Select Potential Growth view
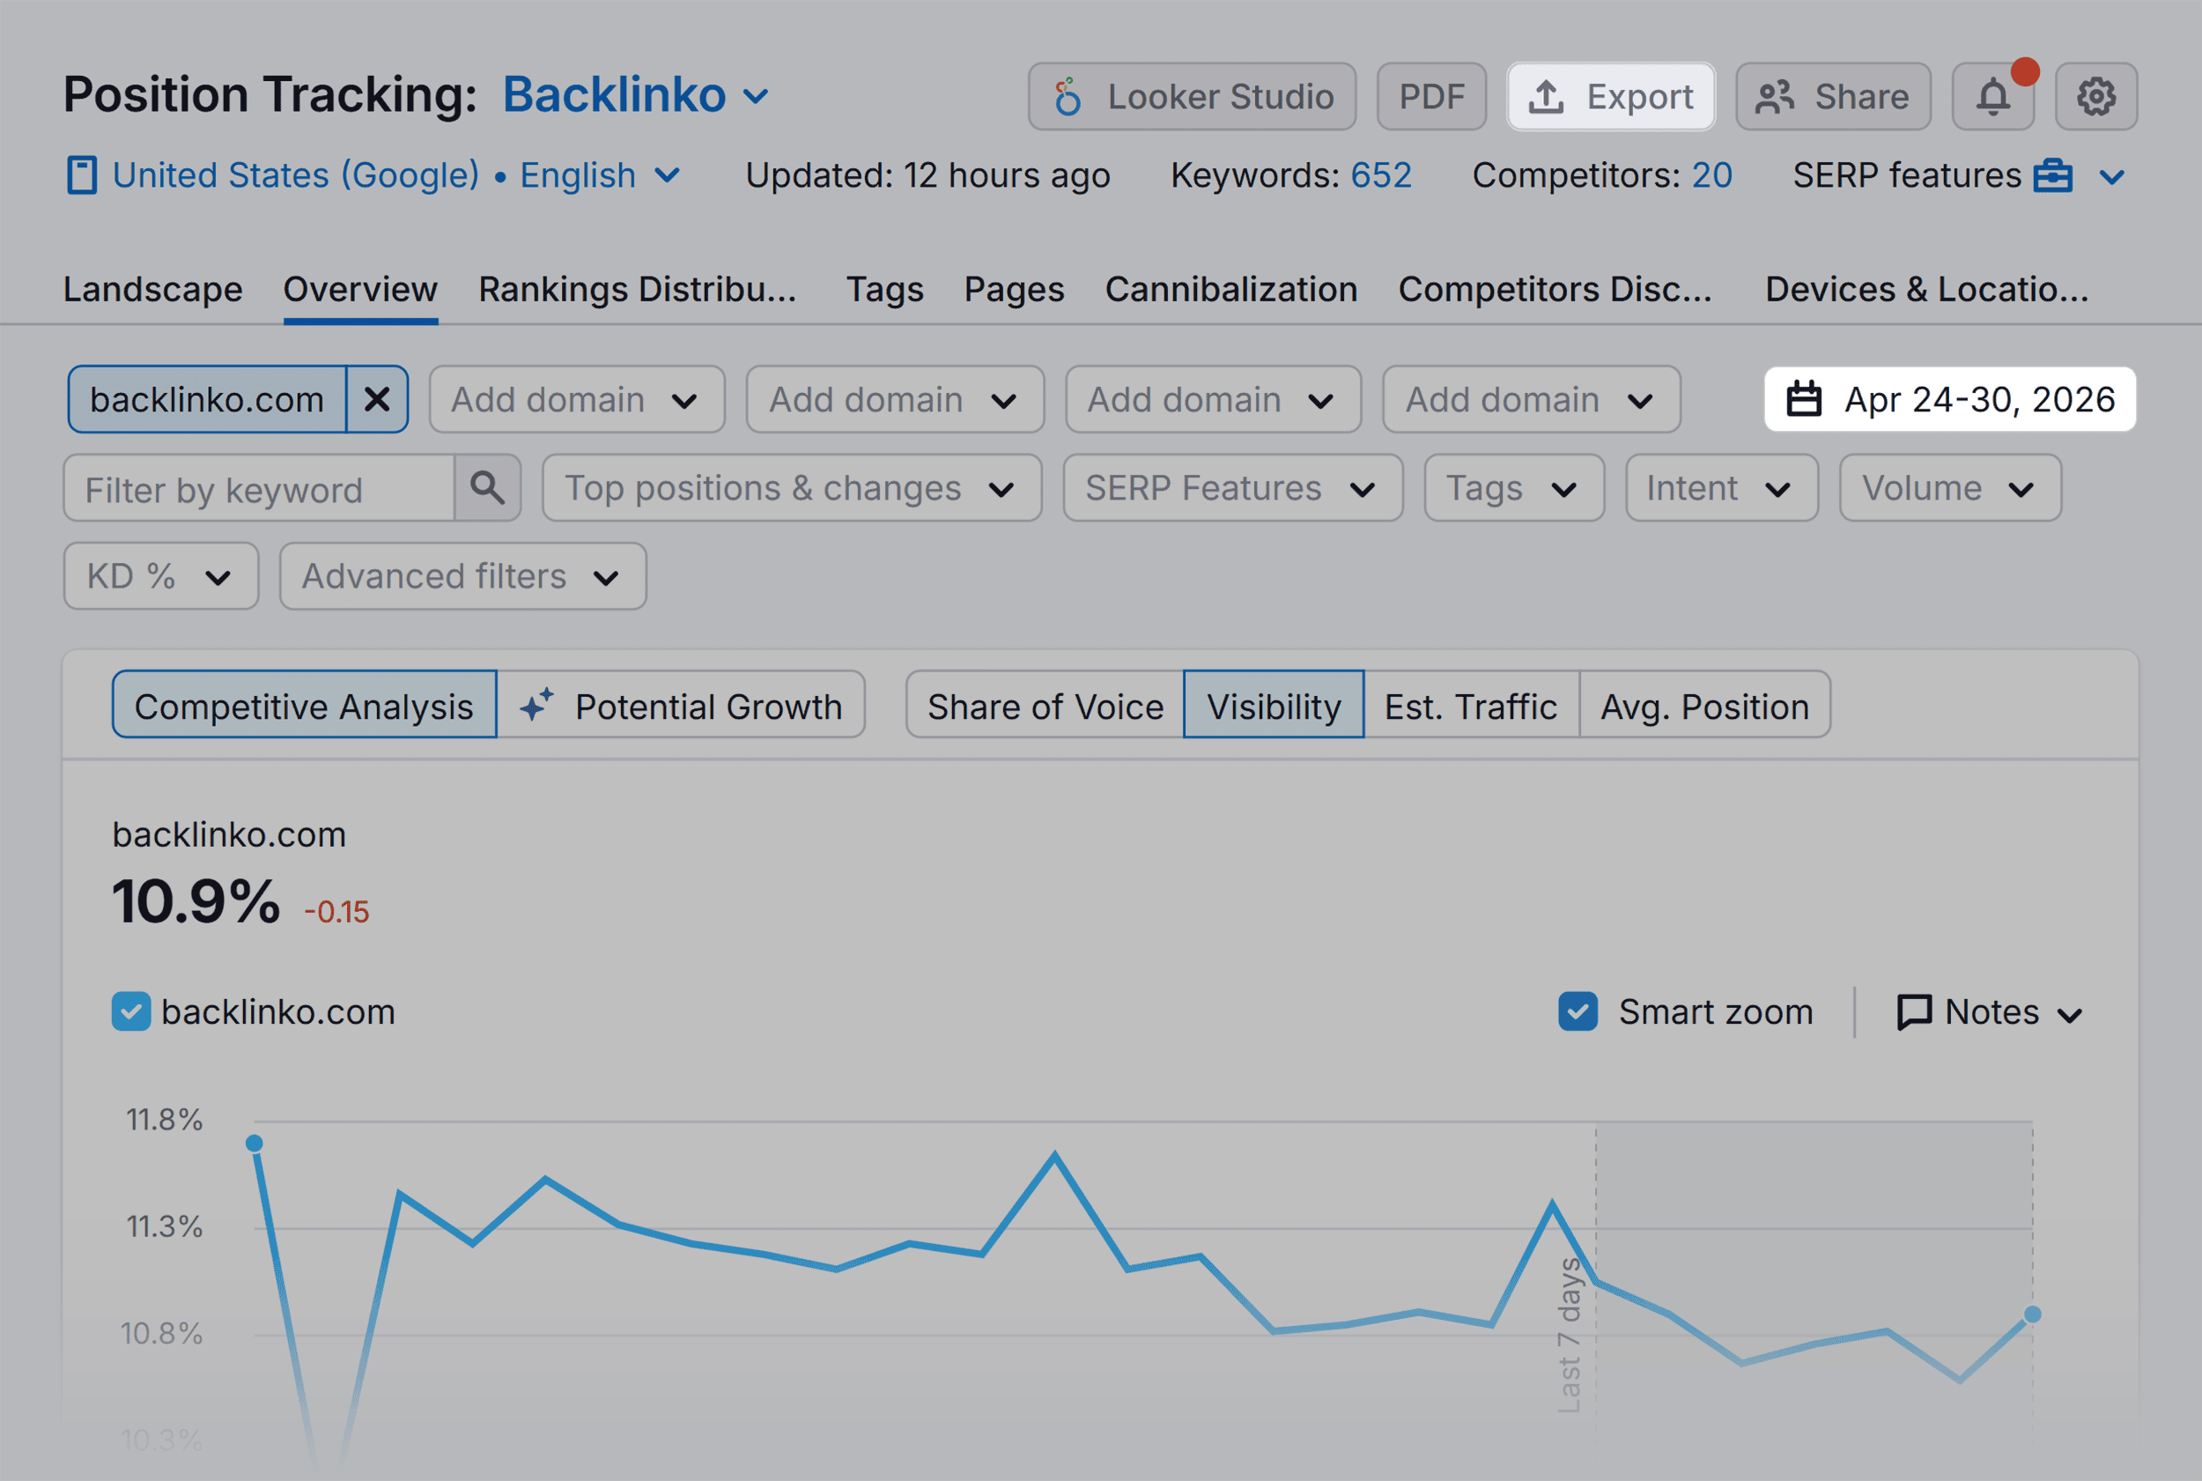 [x=681, y=706]
